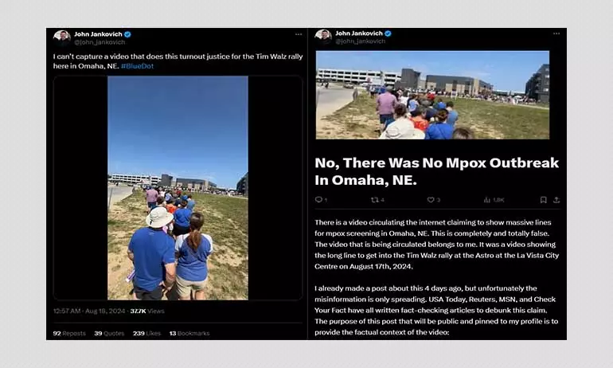Like the No Mpox Outbreak post
Screen dimensions: 613x368
pos(431,200)
